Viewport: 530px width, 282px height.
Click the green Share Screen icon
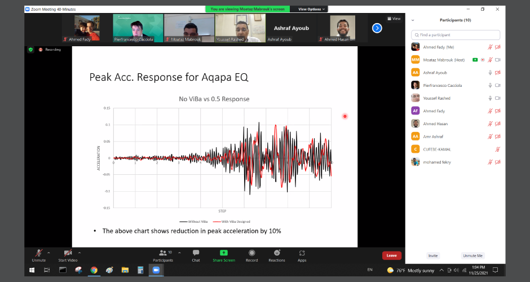224,253
